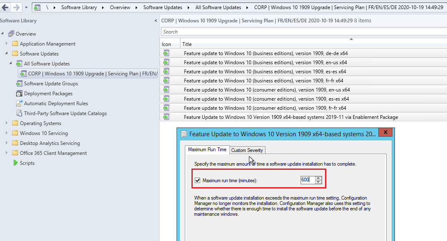The height and width of the screenshot is (241, 447).
Task: Click the Software Update Groups icon
Action: [x=19, y=84]
